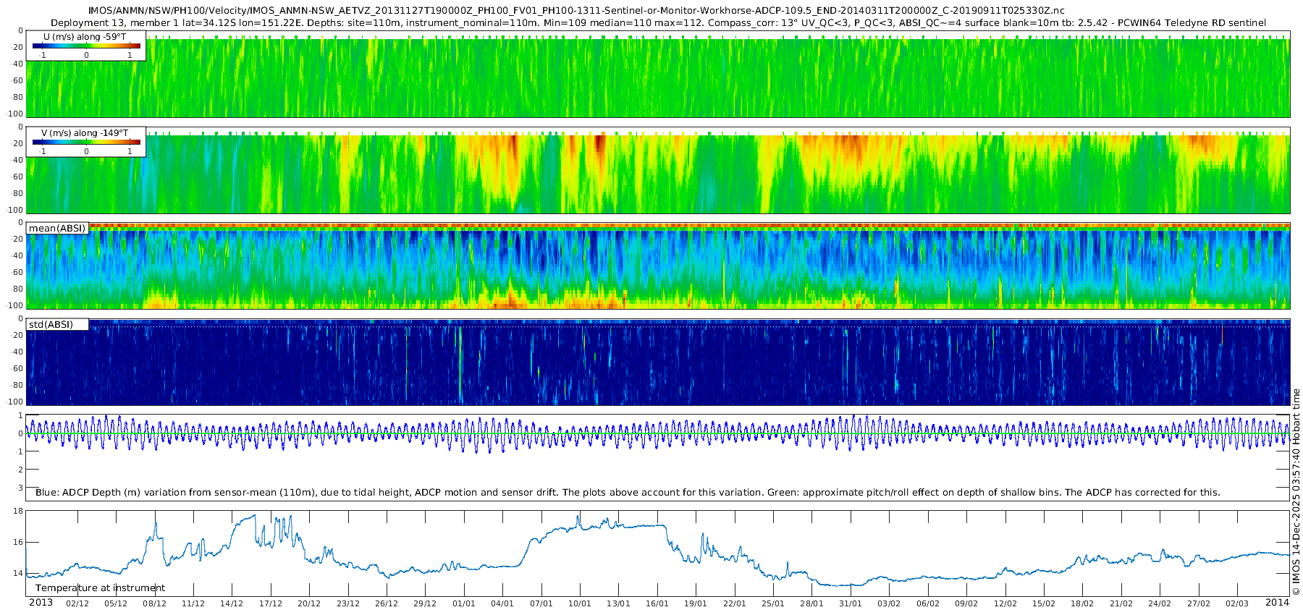Screen dimensions: 1303x615
Task: Click the -3 tick on depth variation axis
Action: 19,488
